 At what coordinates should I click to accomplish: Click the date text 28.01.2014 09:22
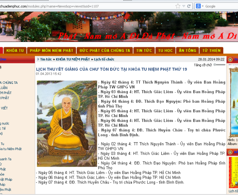(211, 59)
